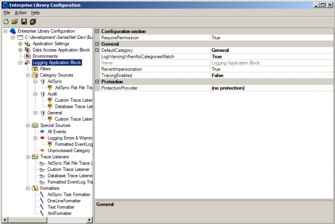335x224 pixels.
Task: Click the Application Settings node icon
Action: click(28, 44)
